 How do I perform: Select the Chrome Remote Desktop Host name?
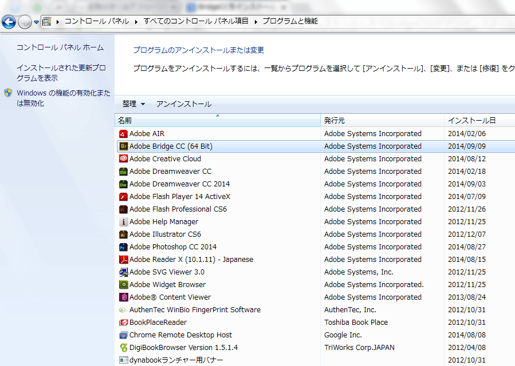[180, 335]
